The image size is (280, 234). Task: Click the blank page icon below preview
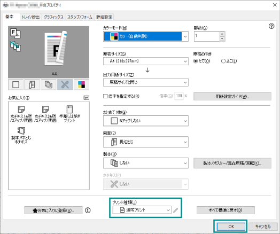tap(15, 84)
